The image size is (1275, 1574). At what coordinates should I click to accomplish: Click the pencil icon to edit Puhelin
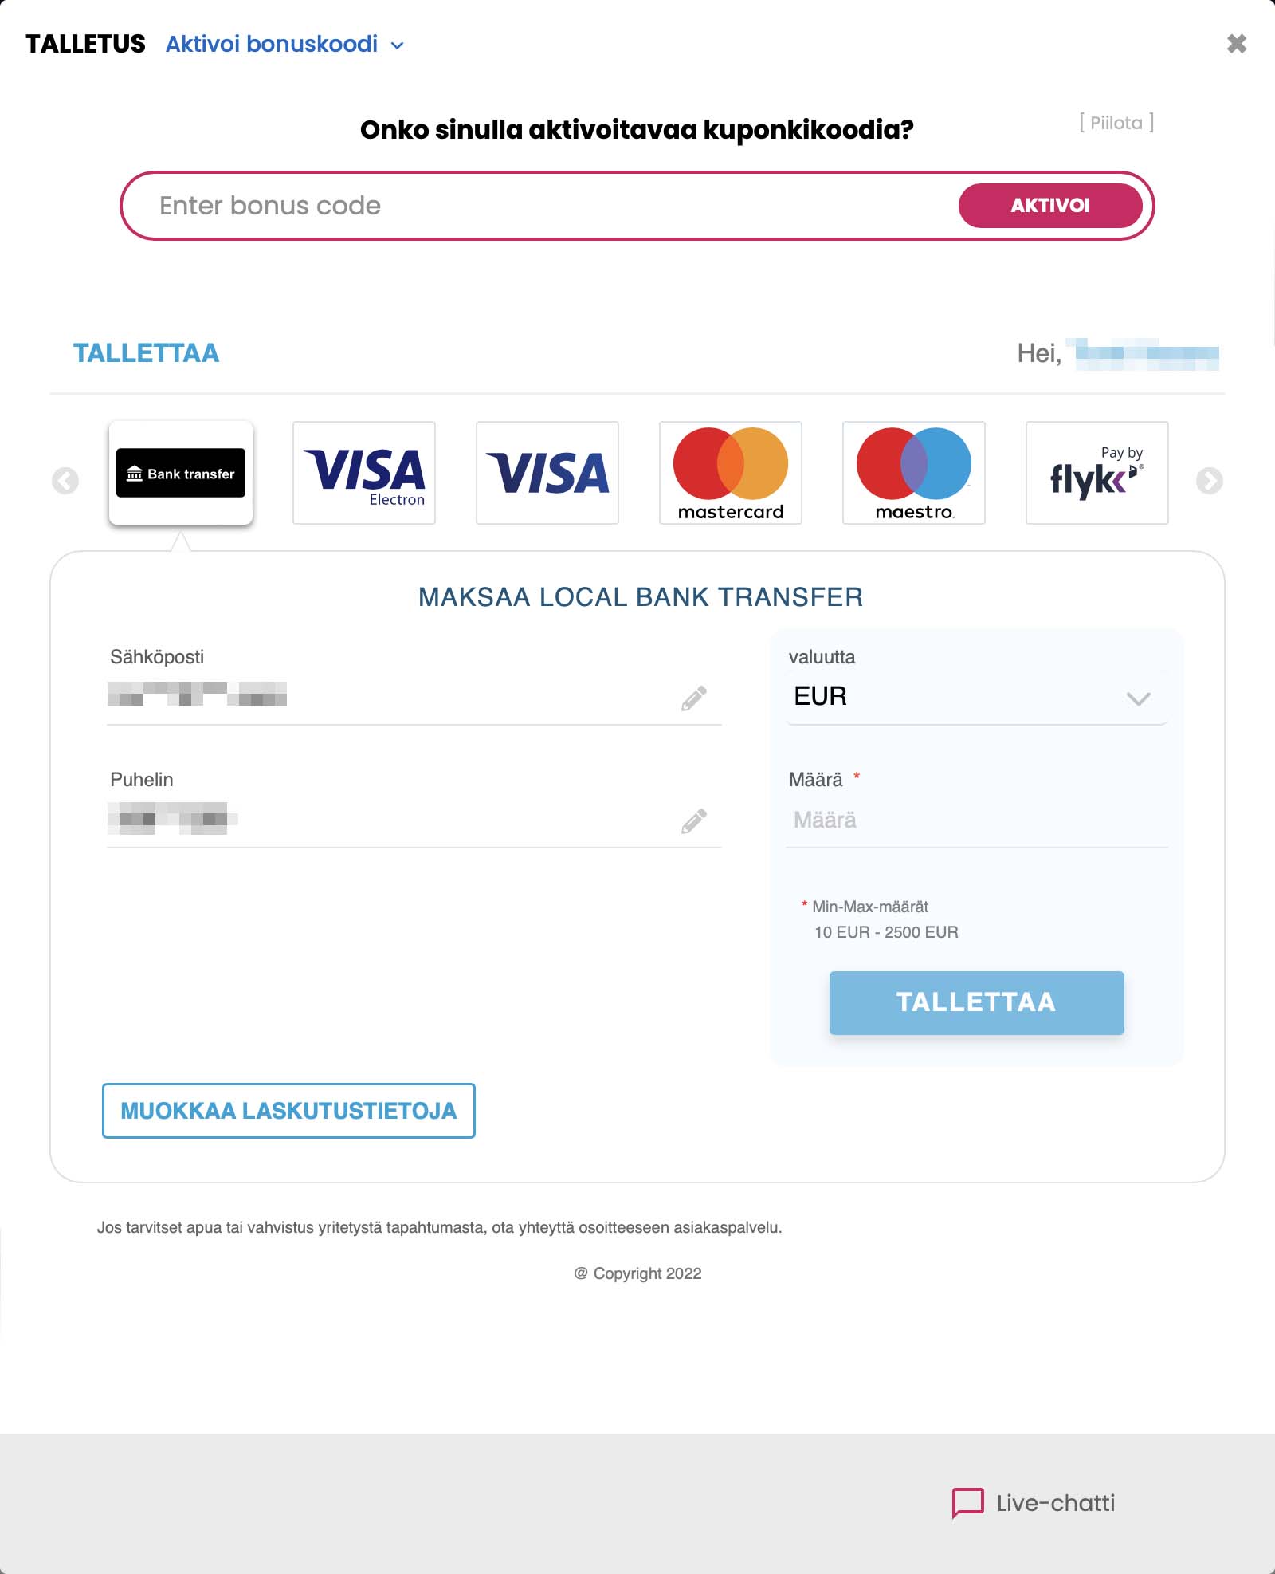tap(693, 821)
